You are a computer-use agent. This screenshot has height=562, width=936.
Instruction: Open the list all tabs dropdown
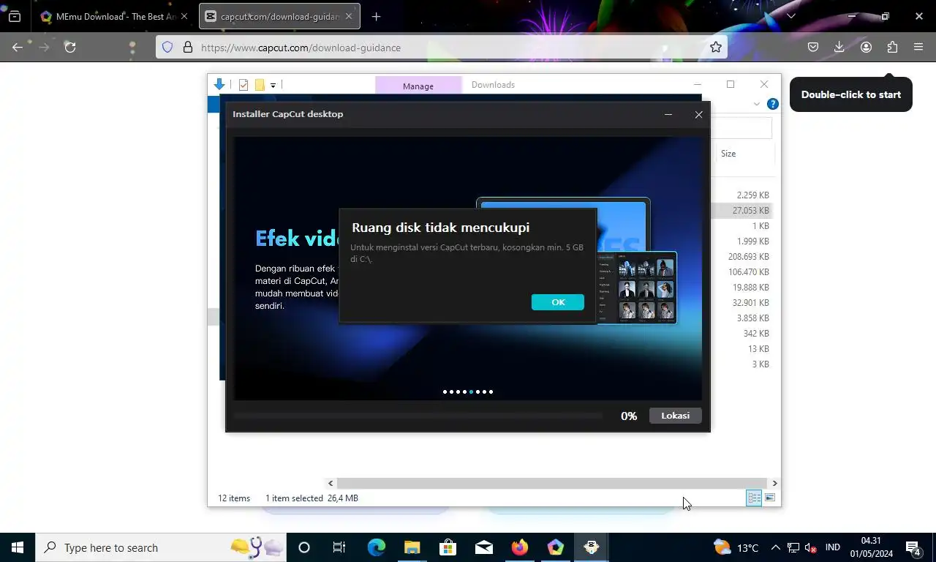pos(790,16)
